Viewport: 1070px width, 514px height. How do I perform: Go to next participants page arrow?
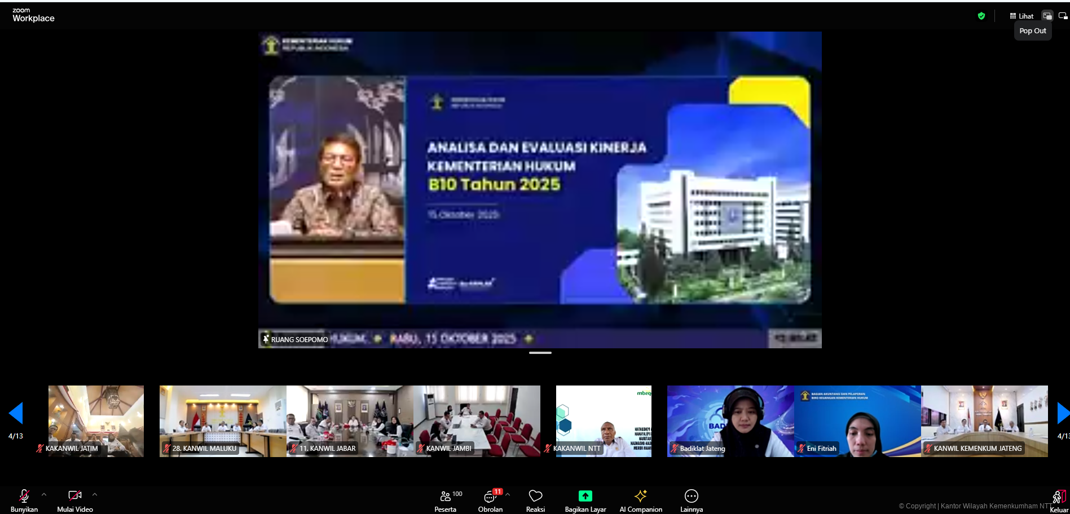click(x=1063, y=413)
